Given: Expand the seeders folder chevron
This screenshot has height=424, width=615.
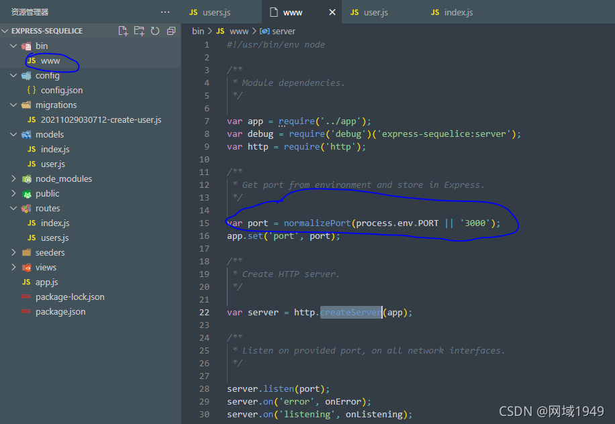Looking at the screenshot, I should pos(13,252).
